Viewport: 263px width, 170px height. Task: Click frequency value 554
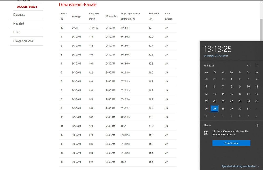(91, 108)
